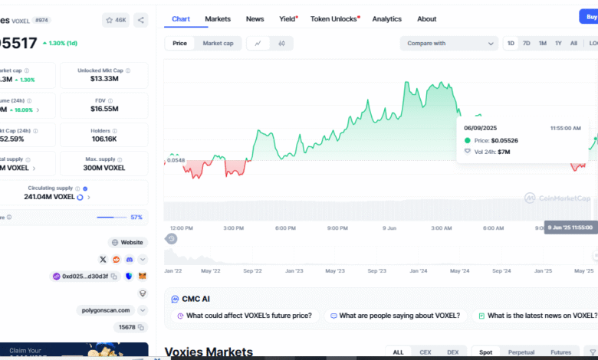The width and height of the screenshot is (598, 360).
Task: Click Circulating supply info icon
Action: [x=77, y=188]
